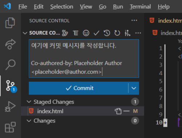Open the Extensions view in the activity bar
Viewport: 182px width, 138px height.
(x=10, y=127)
